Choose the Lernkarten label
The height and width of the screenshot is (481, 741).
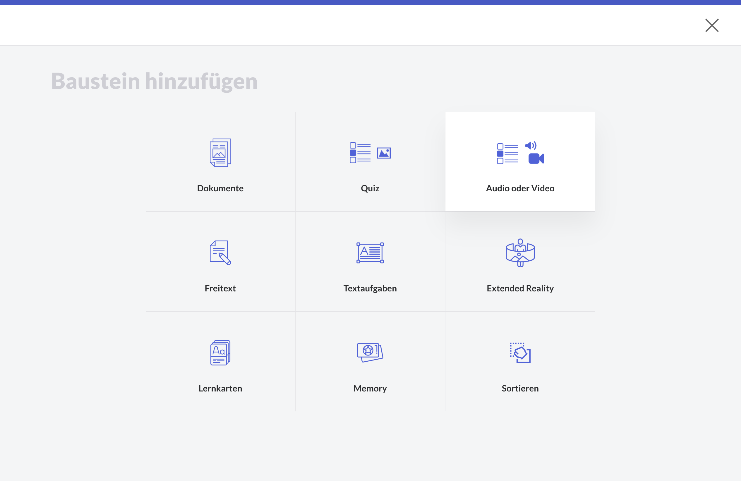tap(220, 388)
